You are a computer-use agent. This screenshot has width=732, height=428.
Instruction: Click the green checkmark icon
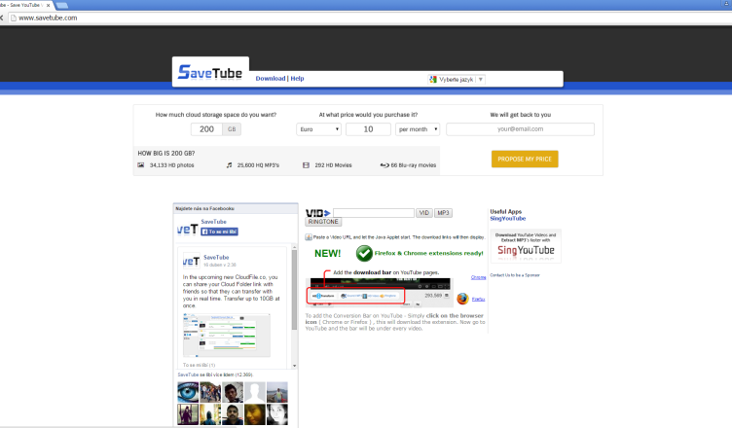click(364, 254)
